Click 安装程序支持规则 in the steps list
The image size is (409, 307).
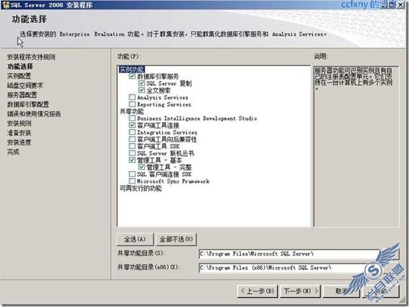pos(31,57)
